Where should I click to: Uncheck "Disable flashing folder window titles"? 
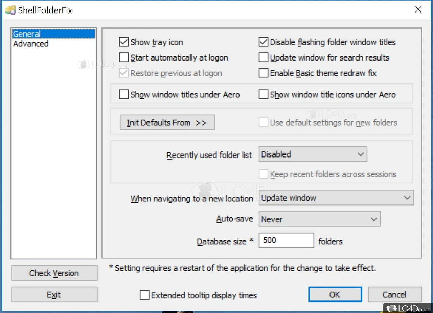click(263, 42)
